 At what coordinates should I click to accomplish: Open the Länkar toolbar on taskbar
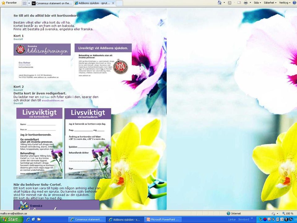(x=232, y=219)
